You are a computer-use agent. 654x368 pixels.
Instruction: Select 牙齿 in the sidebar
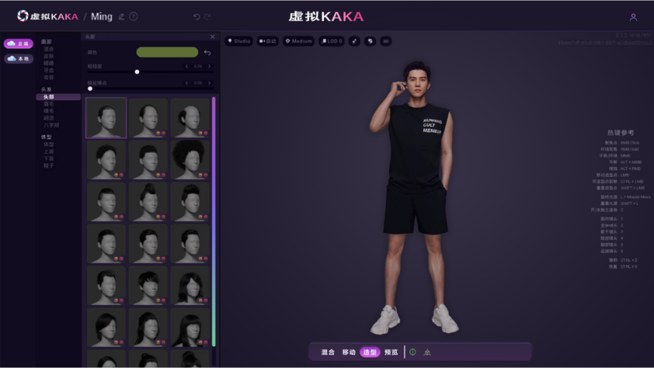pos(49,70)
